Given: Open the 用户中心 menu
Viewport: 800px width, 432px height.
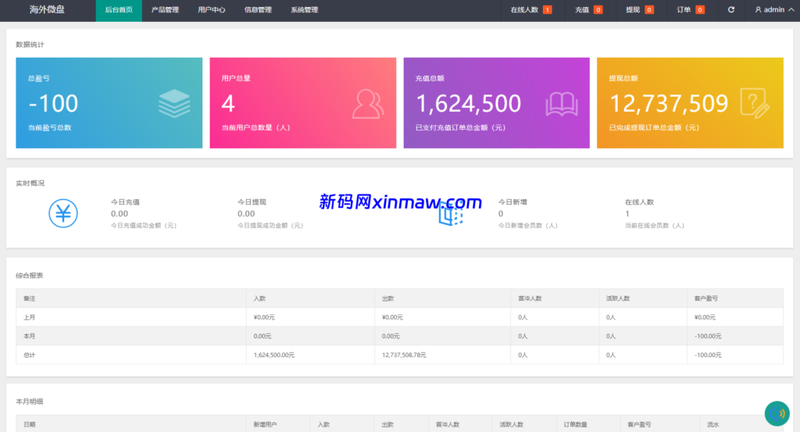Looking at the screenshot, I should (211, 10).
